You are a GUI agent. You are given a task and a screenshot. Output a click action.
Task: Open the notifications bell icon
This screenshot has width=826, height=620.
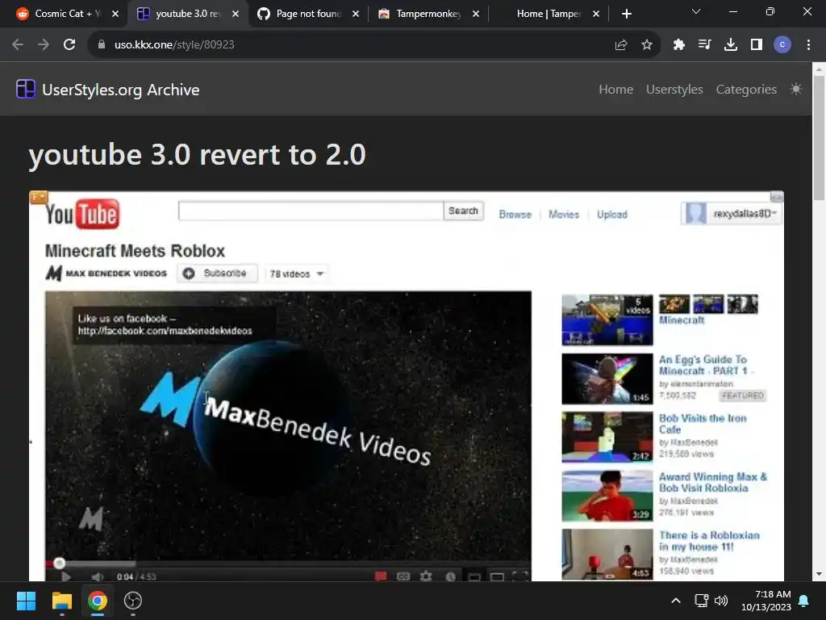pyautogui.click(x=804, y=601)
